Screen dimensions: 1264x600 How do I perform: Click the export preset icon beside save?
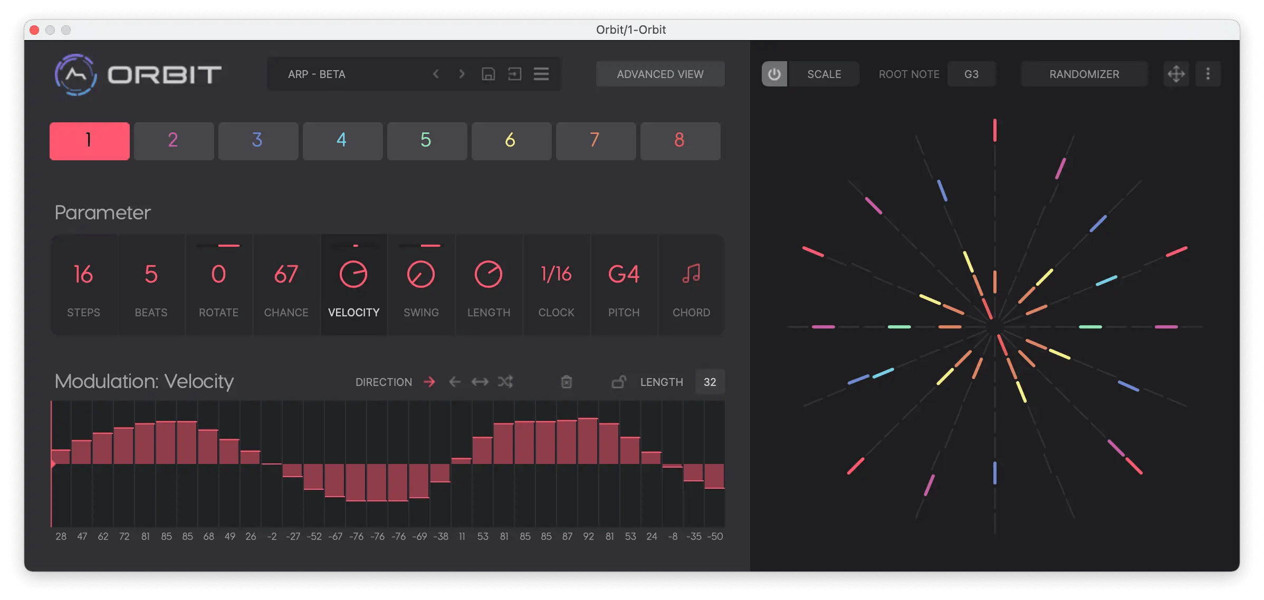click(515, 74)
